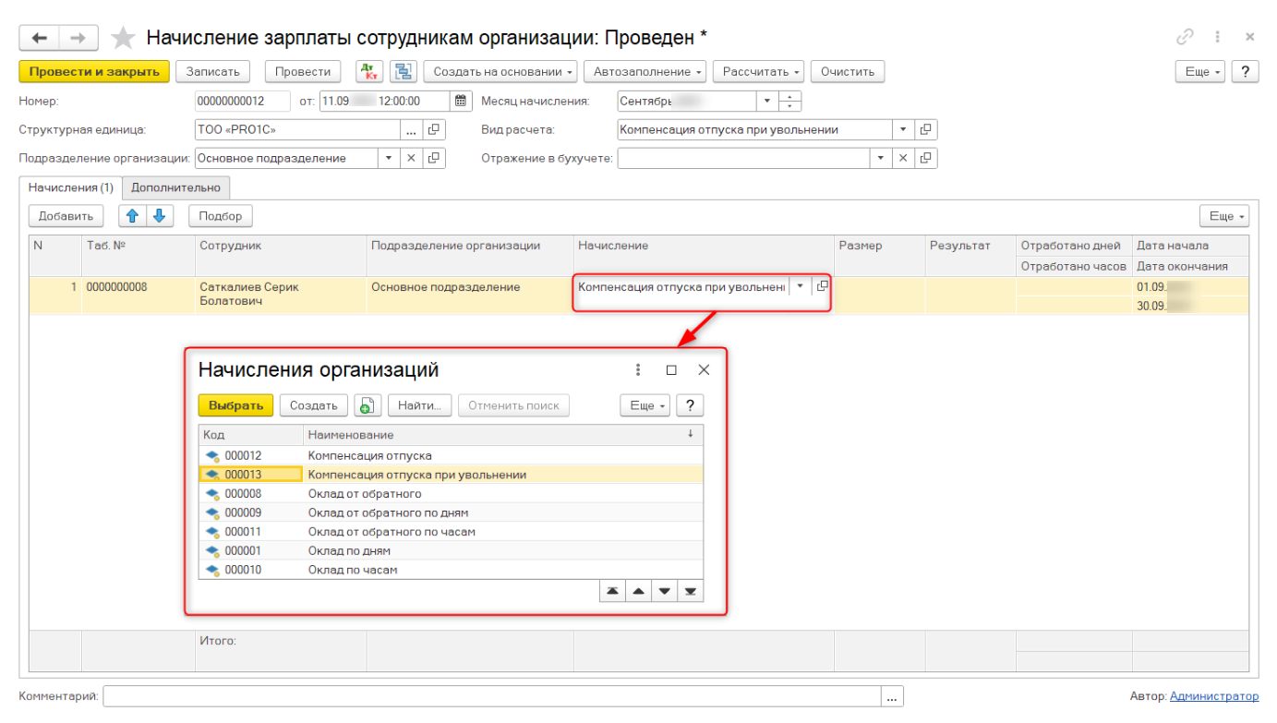Jump to last list item arrow button
Viewport: 1277px width, 723px height.
[x=690, y=591]
